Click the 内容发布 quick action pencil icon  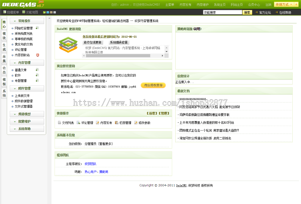(x=98, y=123)
